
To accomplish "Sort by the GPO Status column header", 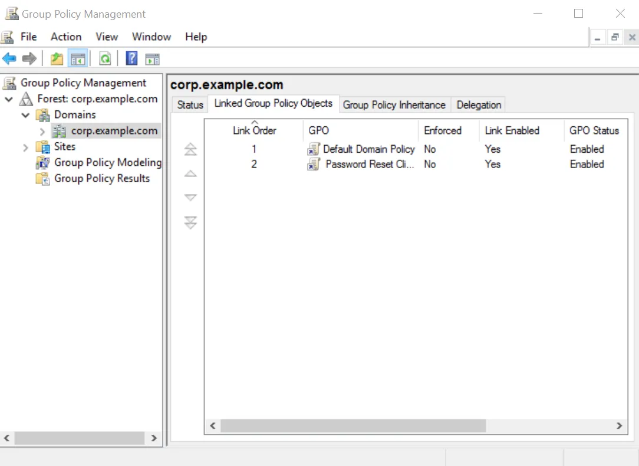I will 595,130.
